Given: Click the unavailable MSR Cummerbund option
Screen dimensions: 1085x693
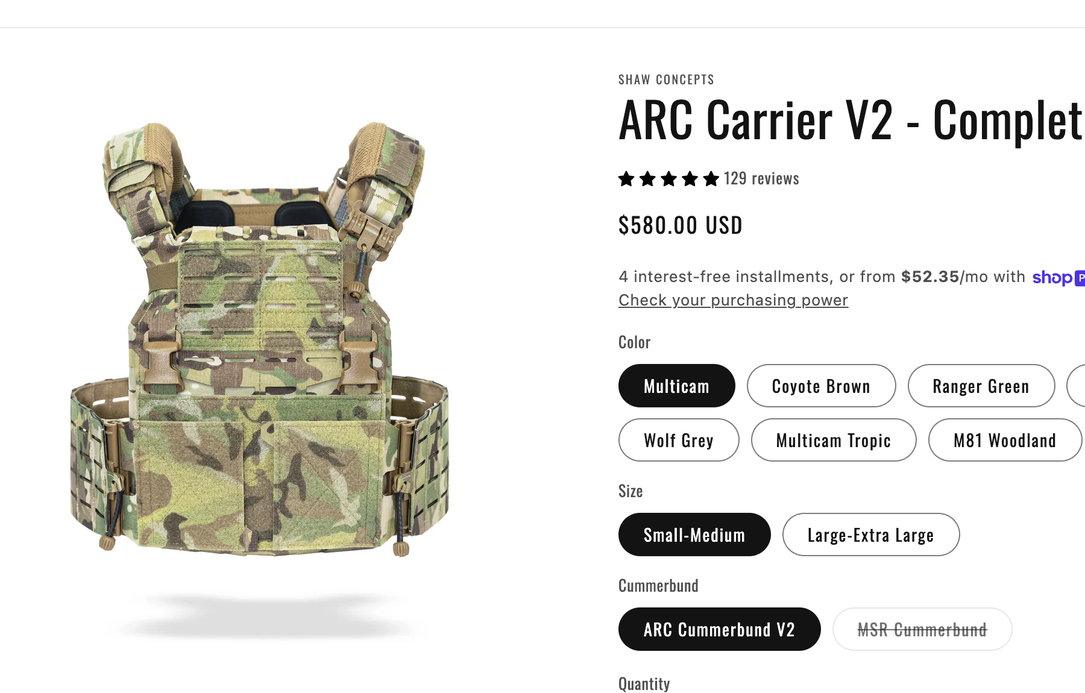Looking at the screenshot, I should coord(922,629).
